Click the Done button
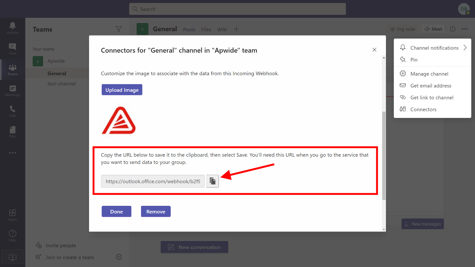Image resolution: width=475 pixels, height=267 pixels. 117,211
